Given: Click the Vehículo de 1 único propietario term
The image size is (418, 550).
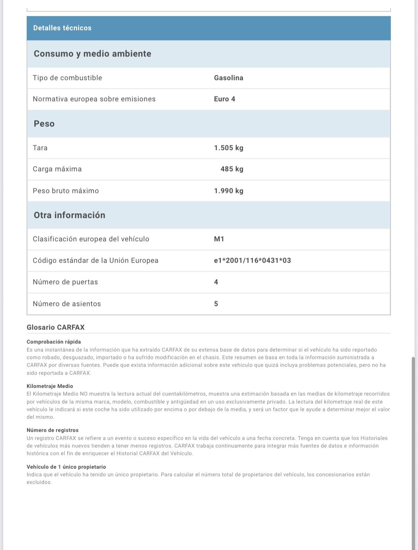Looking at the screenshot, I should pos(66,467).
